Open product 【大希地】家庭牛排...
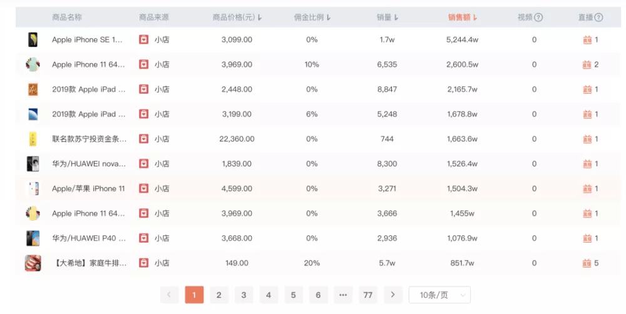 [90, 263]
